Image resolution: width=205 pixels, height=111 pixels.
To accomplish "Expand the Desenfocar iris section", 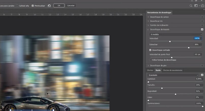I will 149,21.
